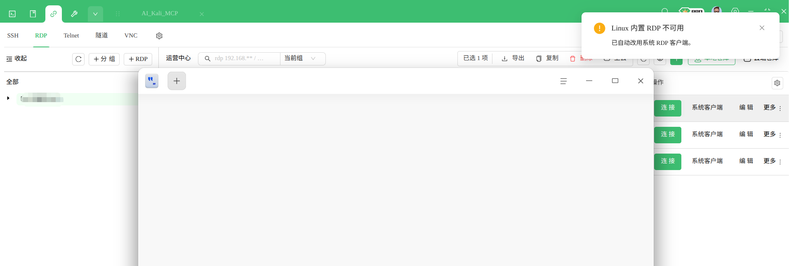Open the VNC tab
The image size is (789, 266).
[x=131, y=35]
